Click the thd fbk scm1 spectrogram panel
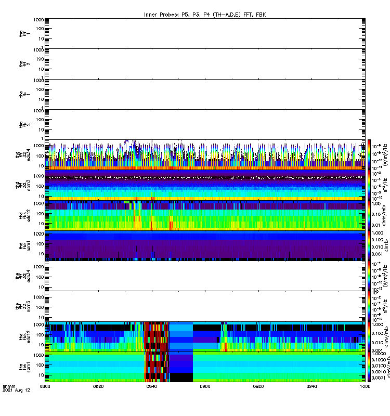Screen dimensions: 390x416 (205, 245)
